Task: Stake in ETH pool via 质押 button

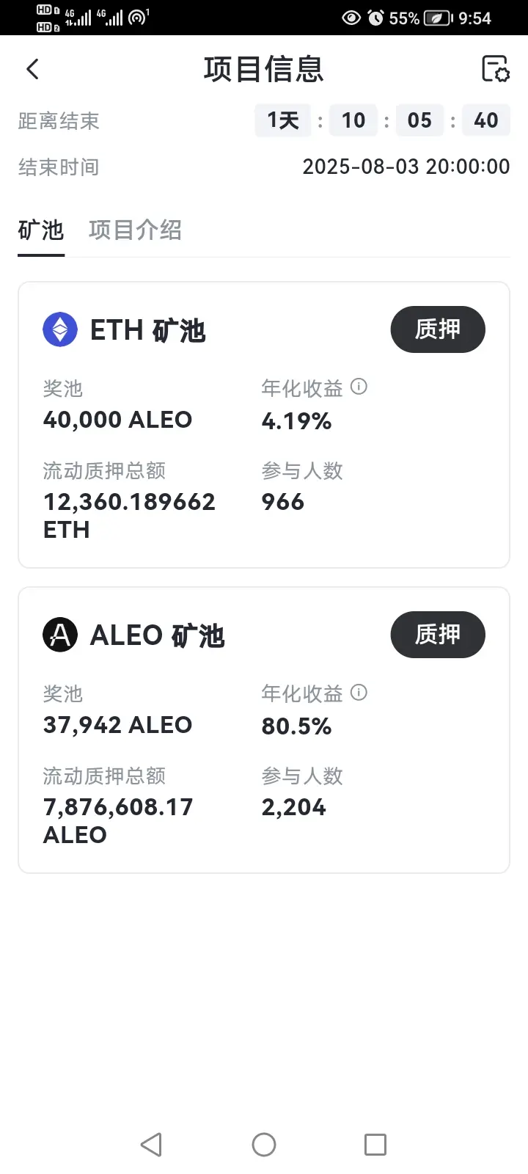Action: pos(438,329)
